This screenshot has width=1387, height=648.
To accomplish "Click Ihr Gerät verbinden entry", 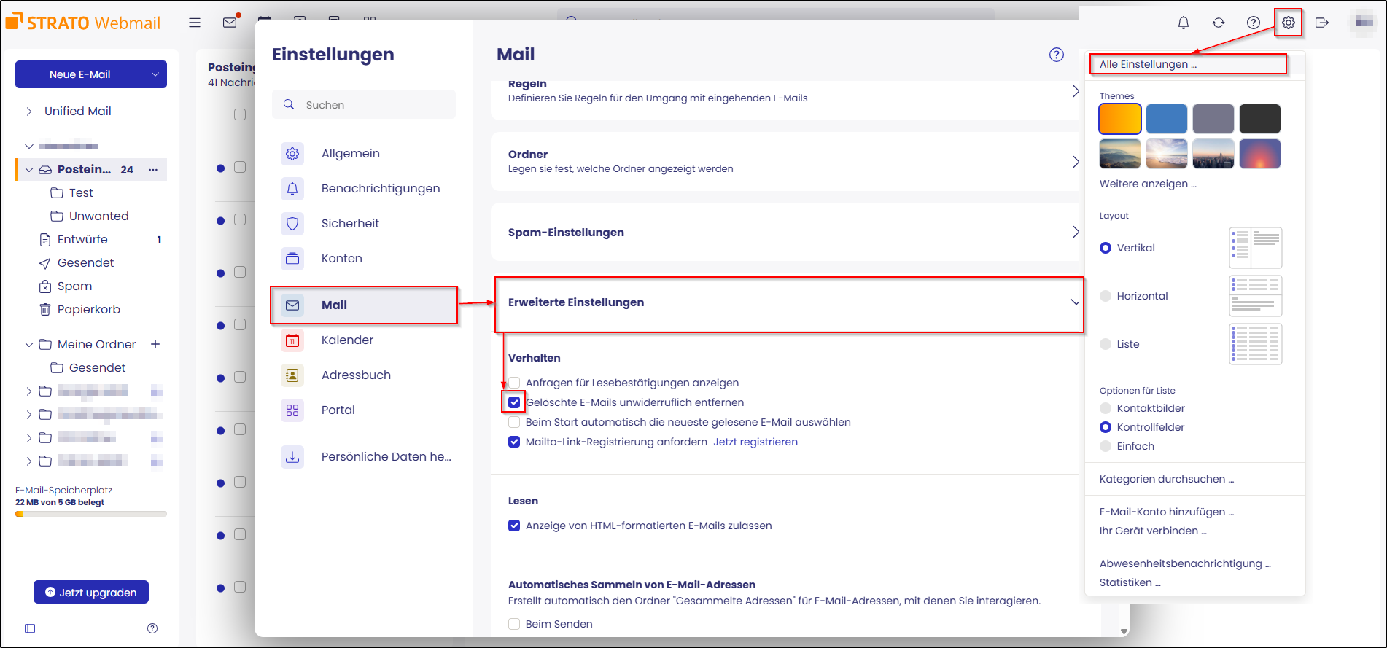I will click(x=1153, y=531).
